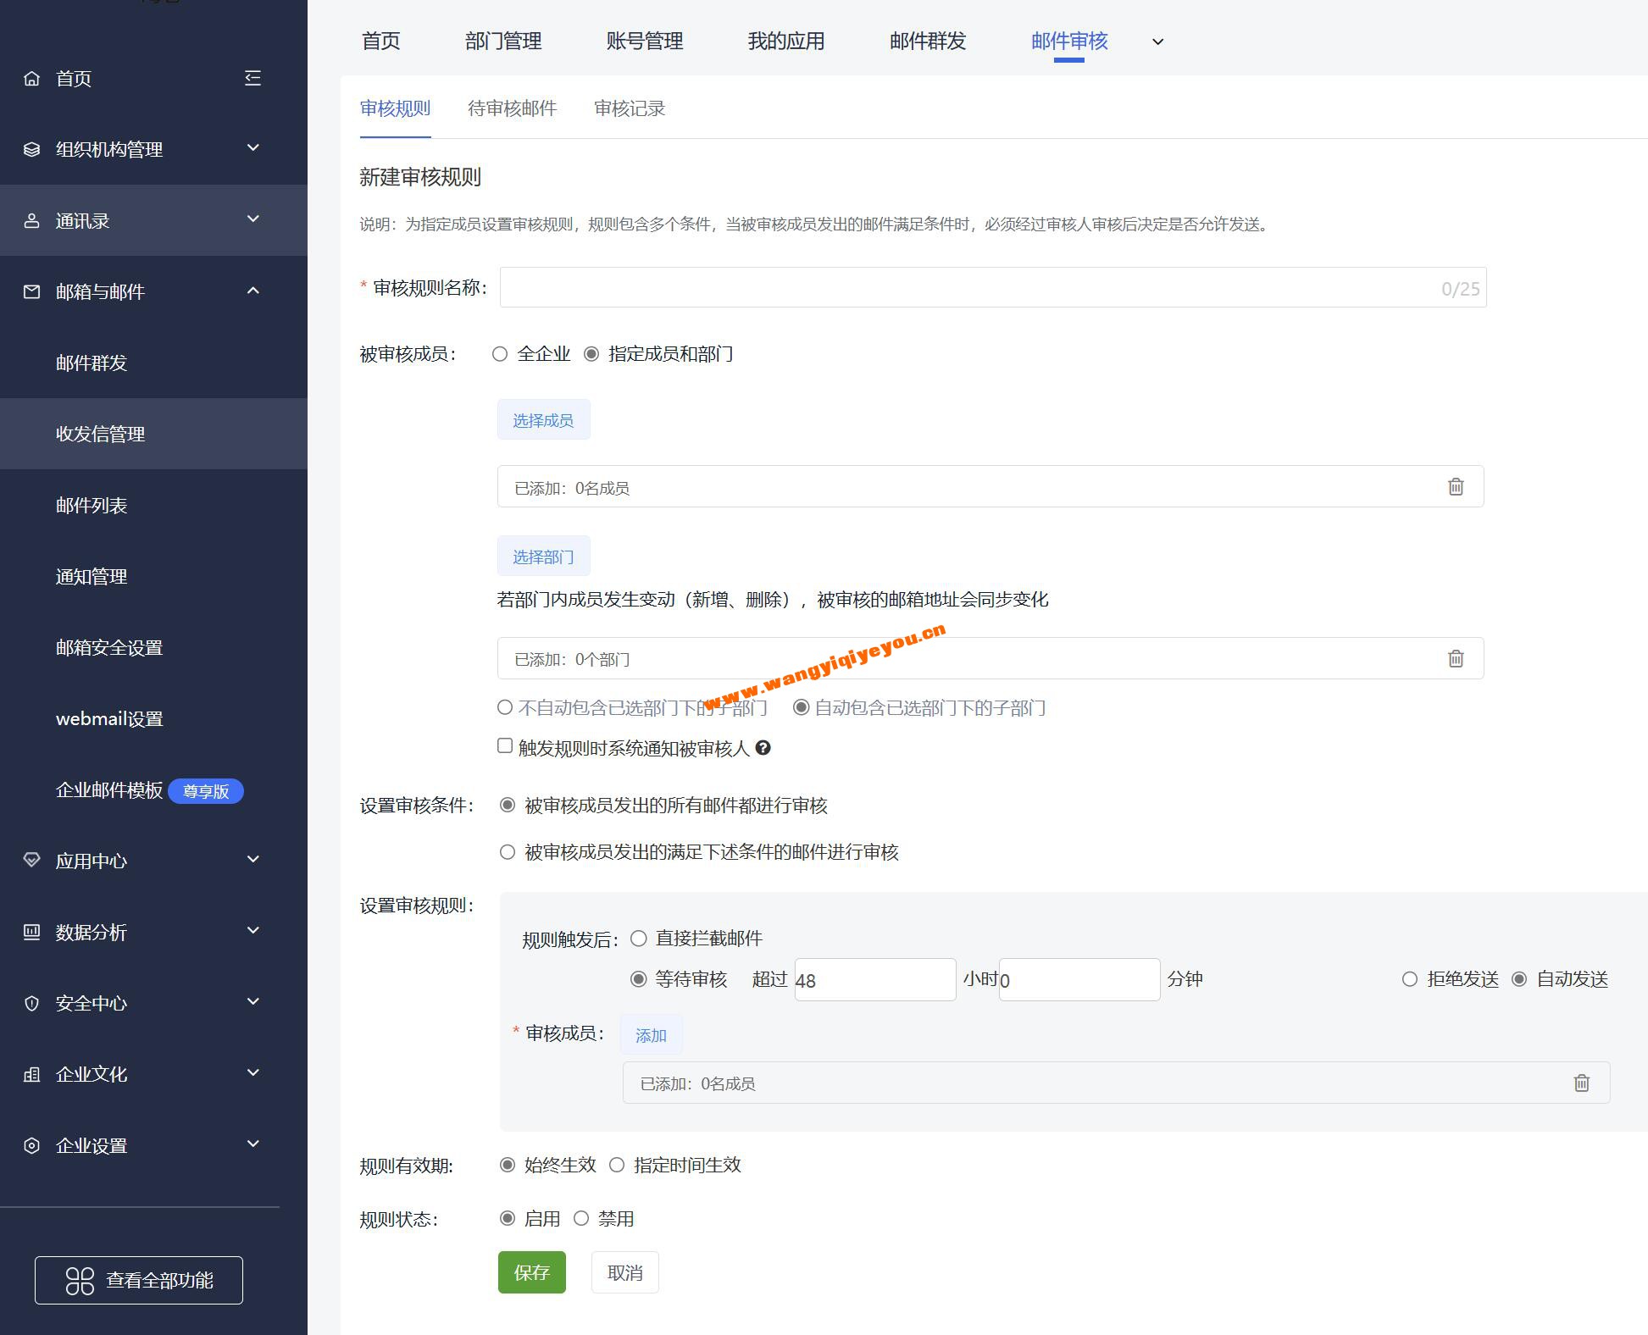Expand 应用中心 chevron
1648x1335 pixels.
click(x=252, y=859)
